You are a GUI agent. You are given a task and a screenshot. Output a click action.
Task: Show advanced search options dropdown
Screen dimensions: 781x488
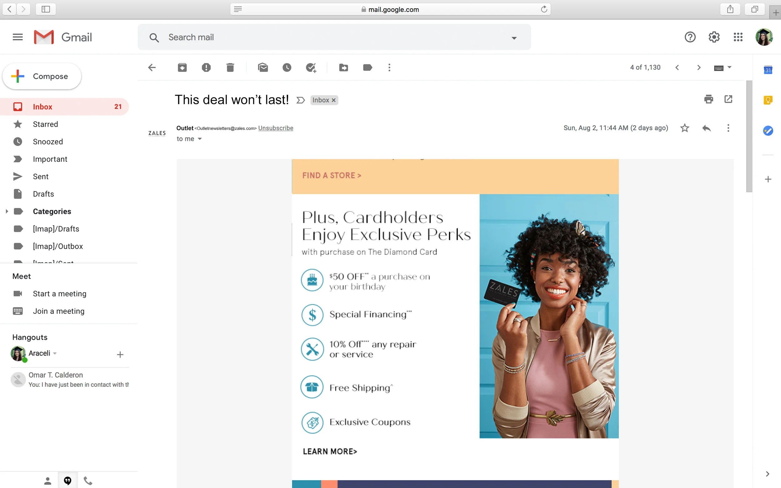(514, 38)
